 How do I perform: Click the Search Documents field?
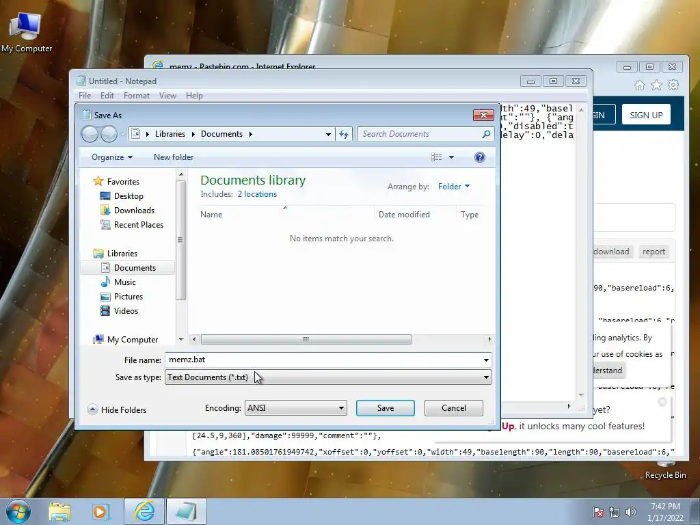point(420,134)
